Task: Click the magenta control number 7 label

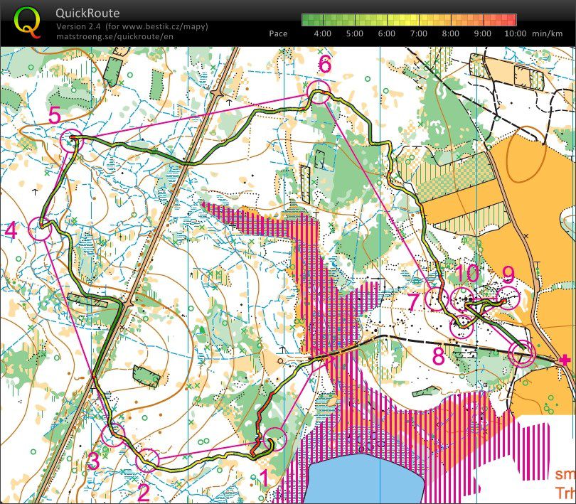Action: coord(414,302)
